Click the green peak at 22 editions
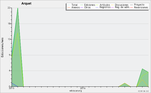Viewport: 151px width, 93px height. tap(18, 8)
